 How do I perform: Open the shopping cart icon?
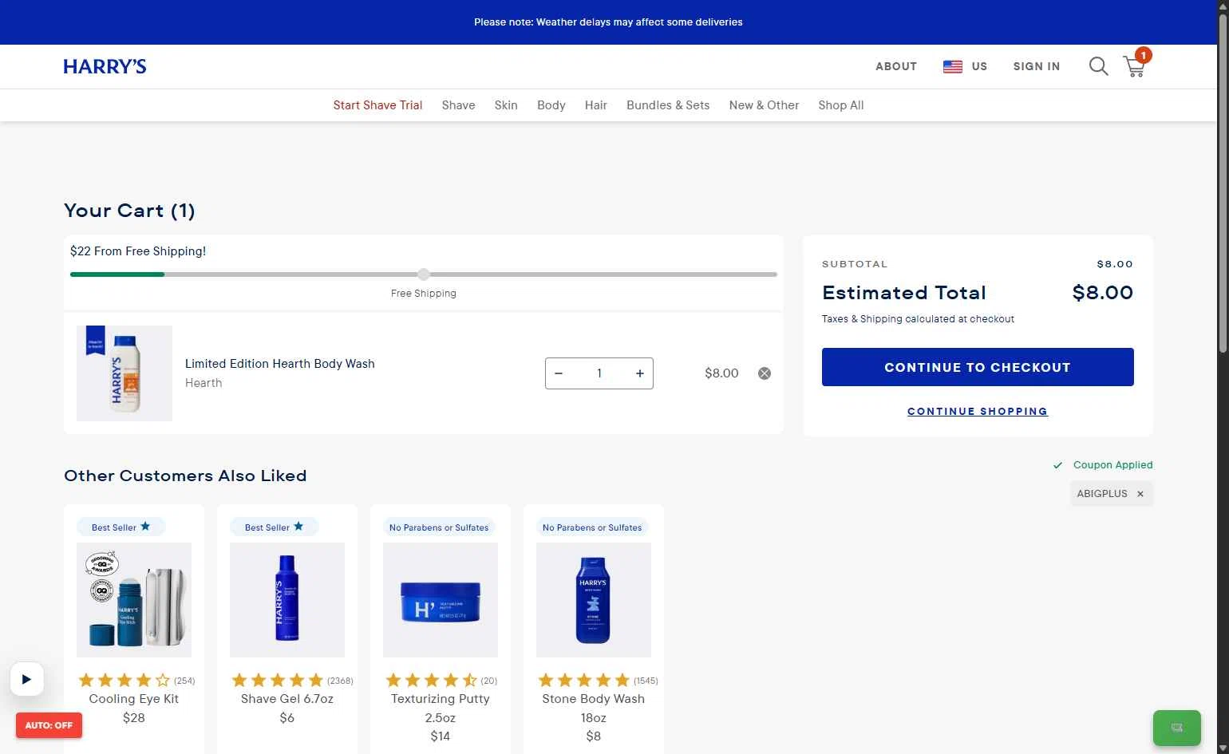[1135, 66]
